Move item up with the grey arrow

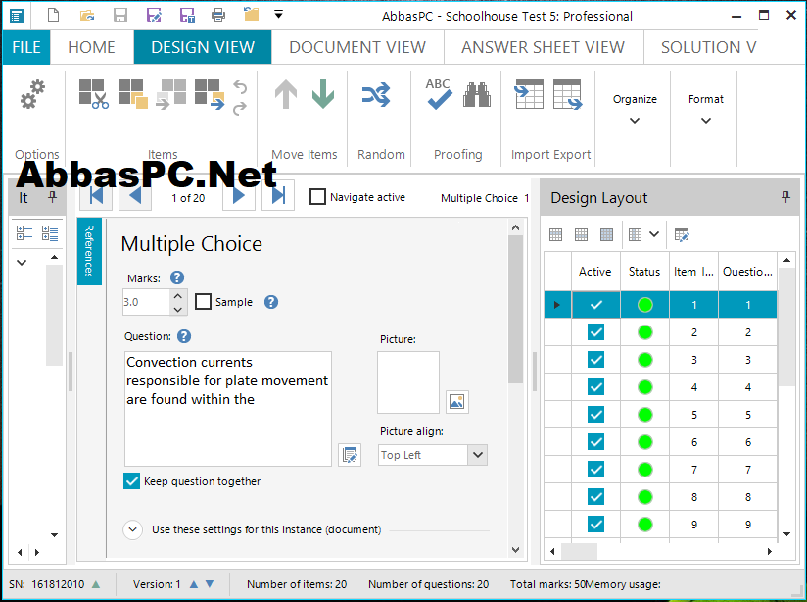286,94
